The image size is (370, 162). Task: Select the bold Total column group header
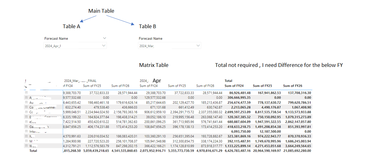(x=229, y=81)
